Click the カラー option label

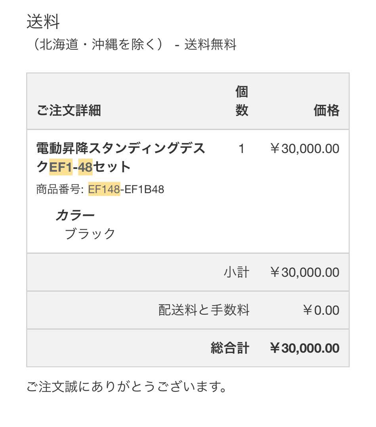click(x=75, y=215)
